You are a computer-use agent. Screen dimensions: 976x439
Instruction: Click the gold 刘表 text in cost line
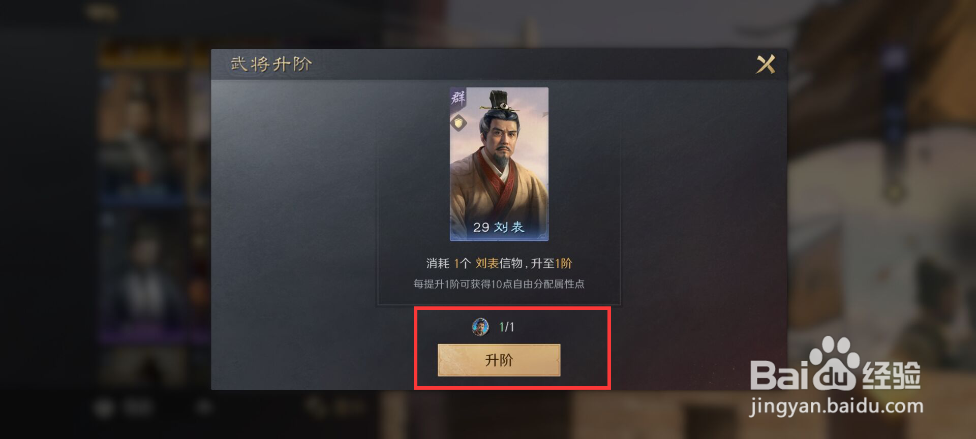(487, 263)
